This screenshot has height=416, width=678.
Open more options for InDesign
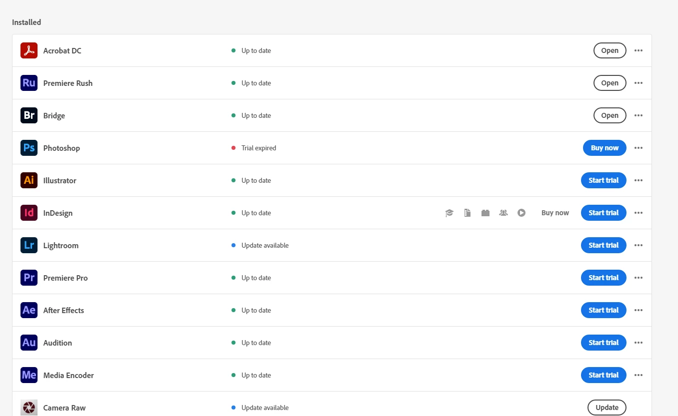pos(638,213)
